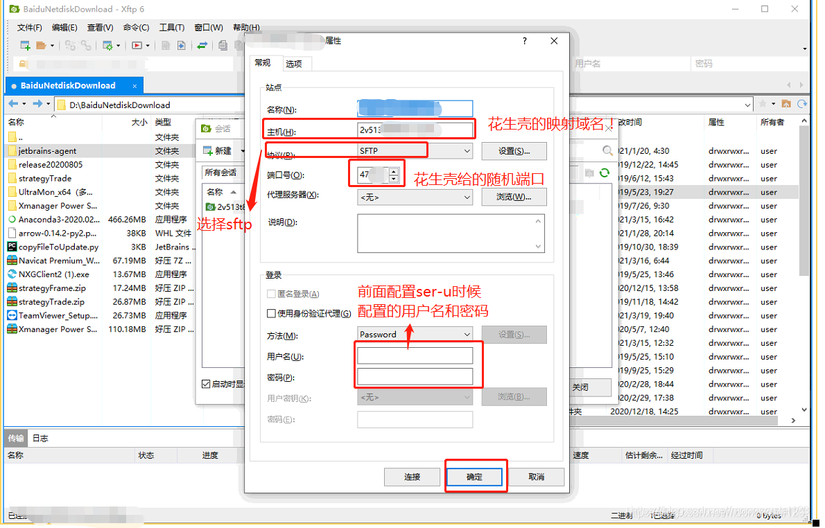Close the BaiduNetdiskDownload tab

[x=134, y=86]
